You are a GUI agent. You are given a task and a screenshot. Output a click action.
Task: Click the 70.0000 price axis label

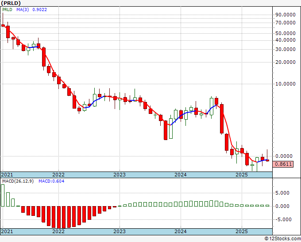(286, 23)
